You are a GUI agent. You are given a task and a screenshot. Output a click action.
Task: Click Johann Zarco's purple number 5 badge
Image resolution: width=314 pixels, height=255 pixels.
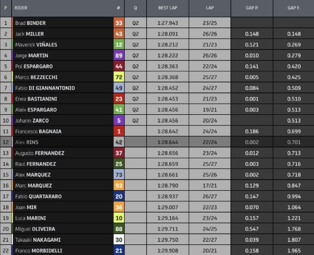(x=119, y=121)
